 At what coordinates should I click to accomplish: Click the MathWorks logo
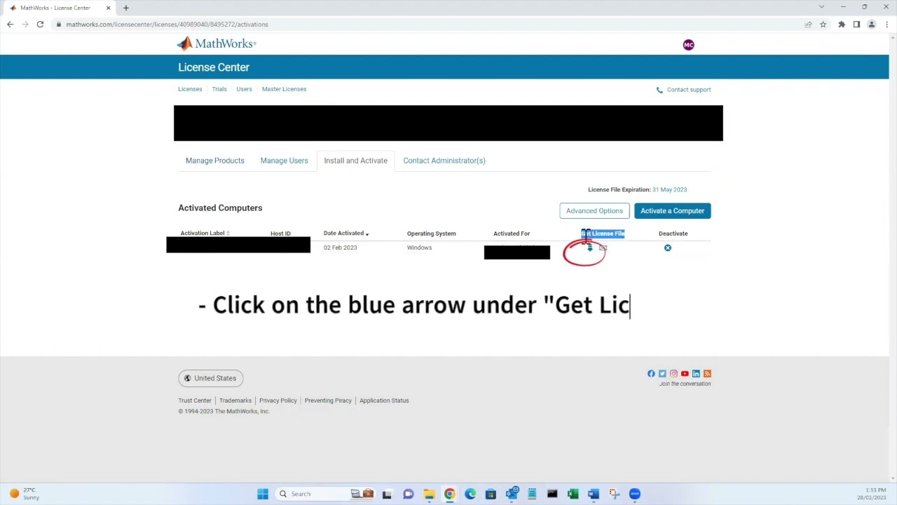click(217, 43)
